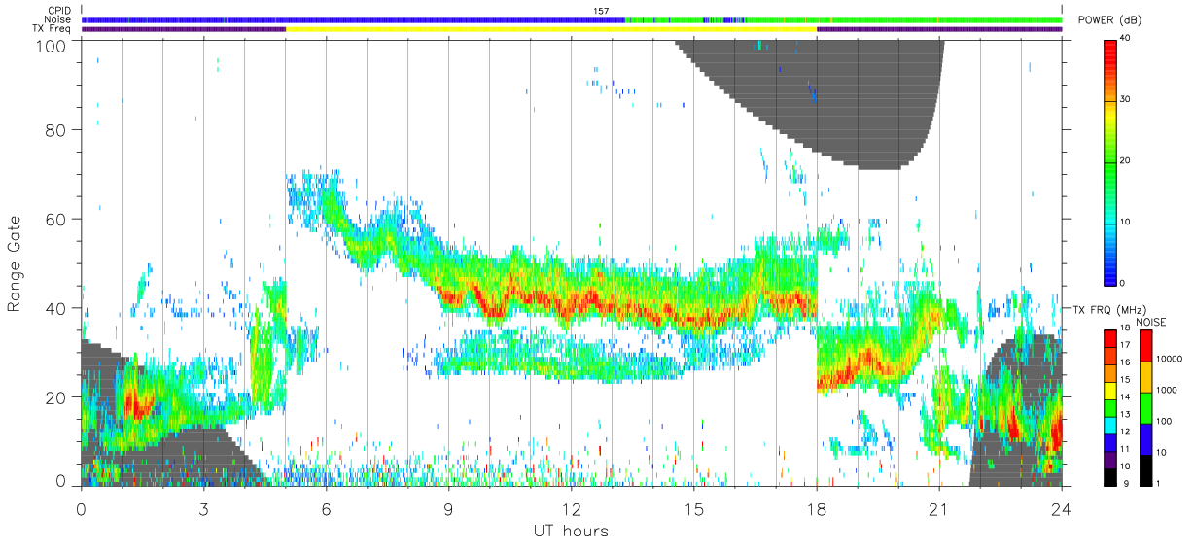Viewport: 1194px width, 551px height.
Task: Click the red top of the power colorbar
Action: pyautogui.click(x=1109, y=58)
